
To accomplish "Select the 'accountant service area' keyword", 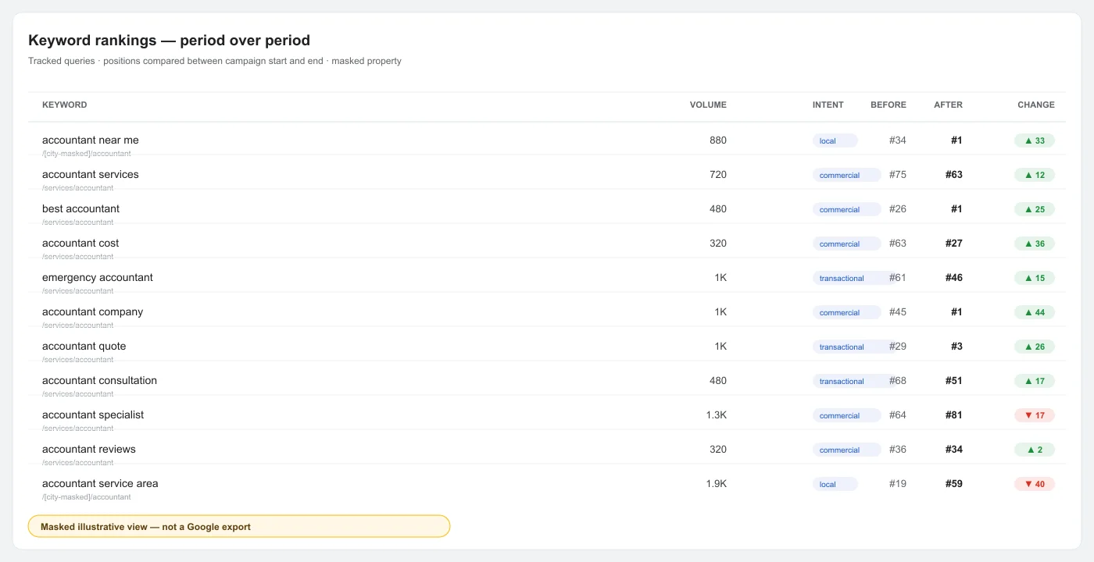I will point(100,484).
